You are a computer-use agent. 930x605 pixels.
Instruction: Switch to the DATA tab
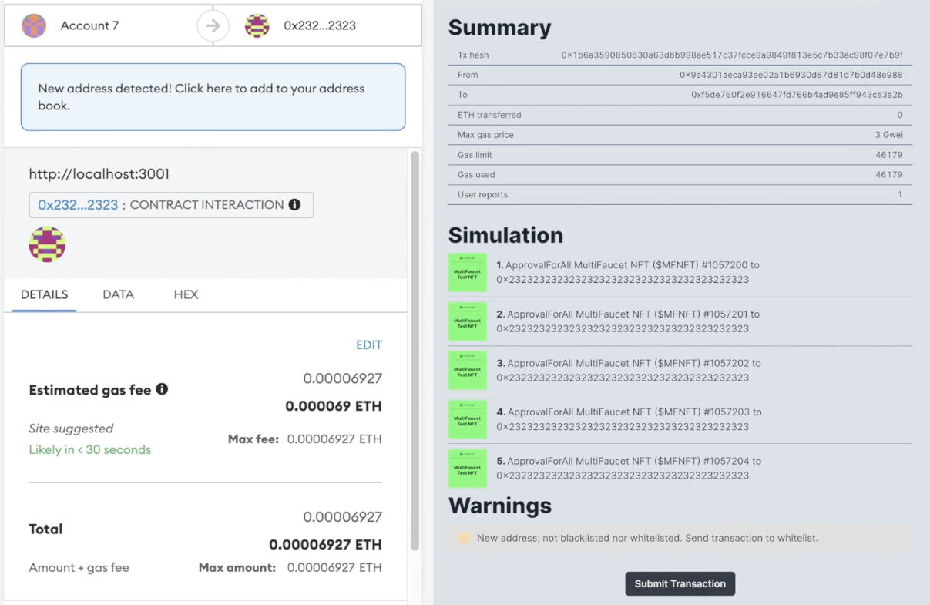click(118, 294)
